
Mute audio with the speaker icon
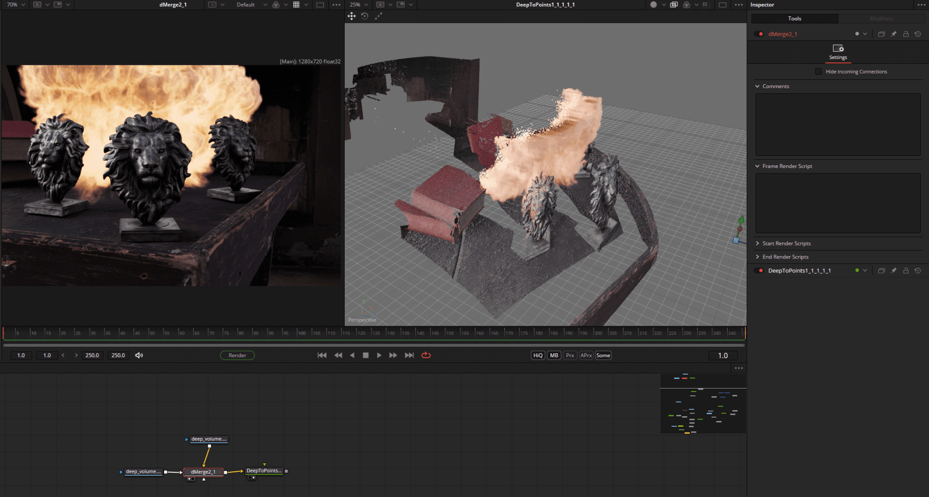pos(139,355)
